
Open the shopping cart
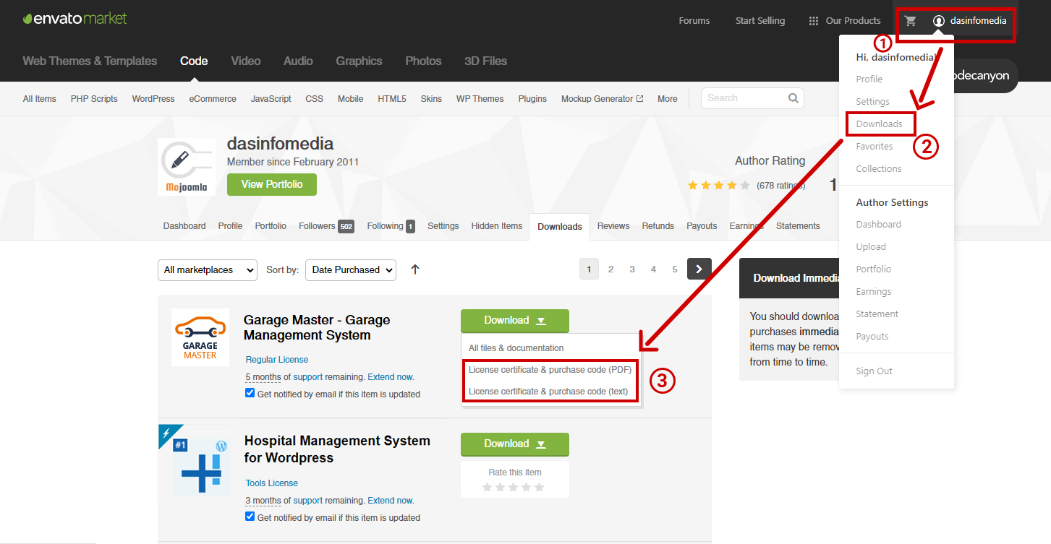[x=910, y=21]
